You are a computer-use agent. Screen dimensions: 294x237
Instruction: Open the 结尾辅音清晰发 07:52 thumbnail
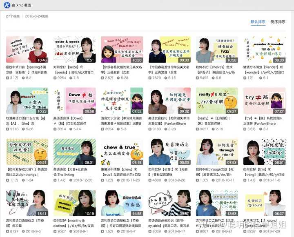tap(122, 101)
